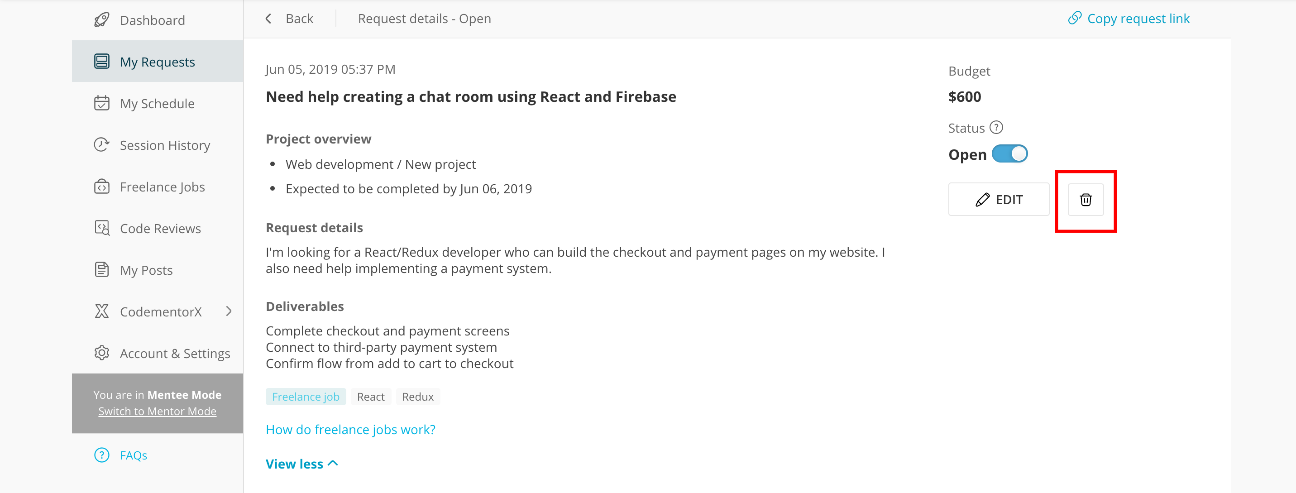The height and width of the screenshot is (493, 1296).
Task: Open My Requests in the sidebar
Action: 158,62
